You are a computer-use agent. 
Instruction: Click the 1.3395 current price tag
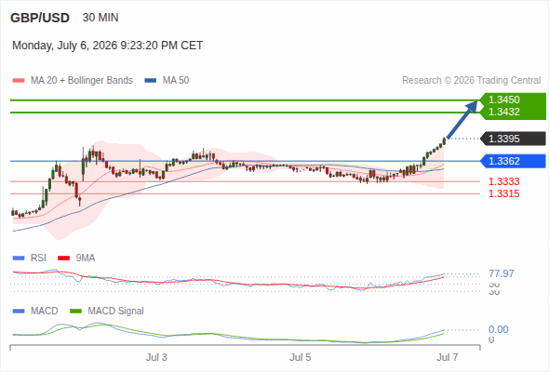[514, 139]
